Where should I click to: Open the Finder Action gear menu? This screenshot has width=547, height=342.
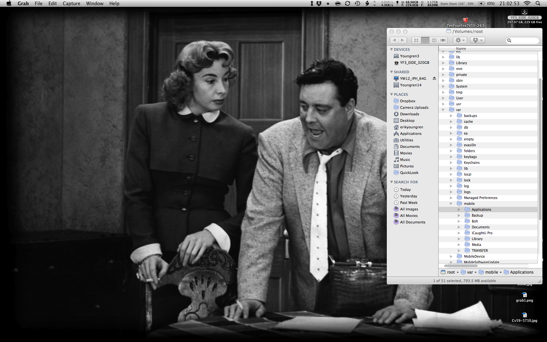click(x=460, y=40)
